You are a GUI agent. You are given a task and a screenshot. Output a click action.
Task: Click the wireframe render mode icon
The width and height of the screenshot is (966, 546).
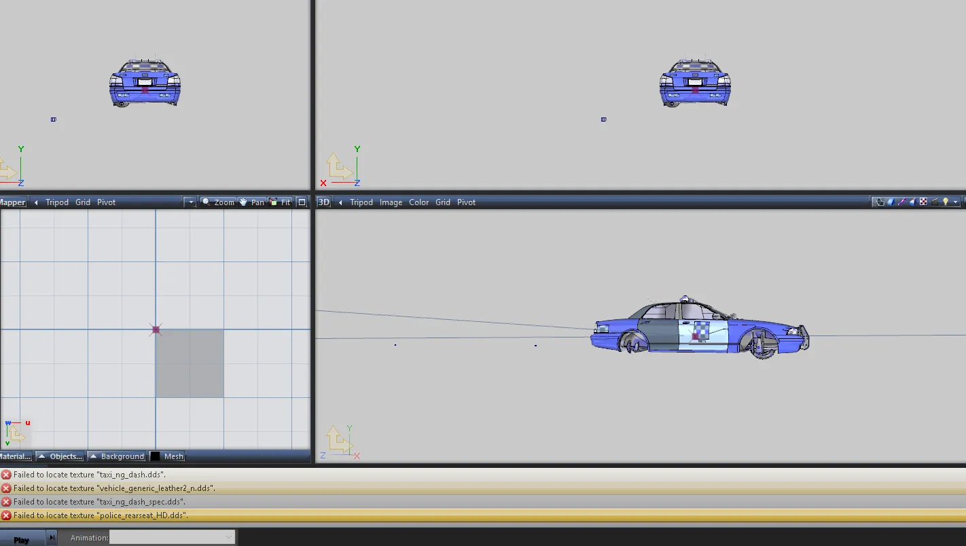(880, 202)
